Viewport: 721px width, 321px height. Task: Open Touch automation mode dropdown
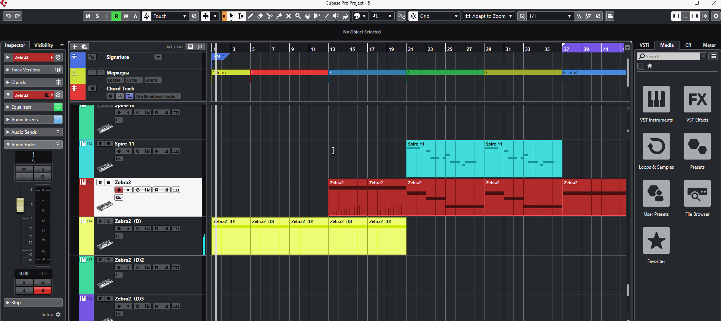pos(170,16)
